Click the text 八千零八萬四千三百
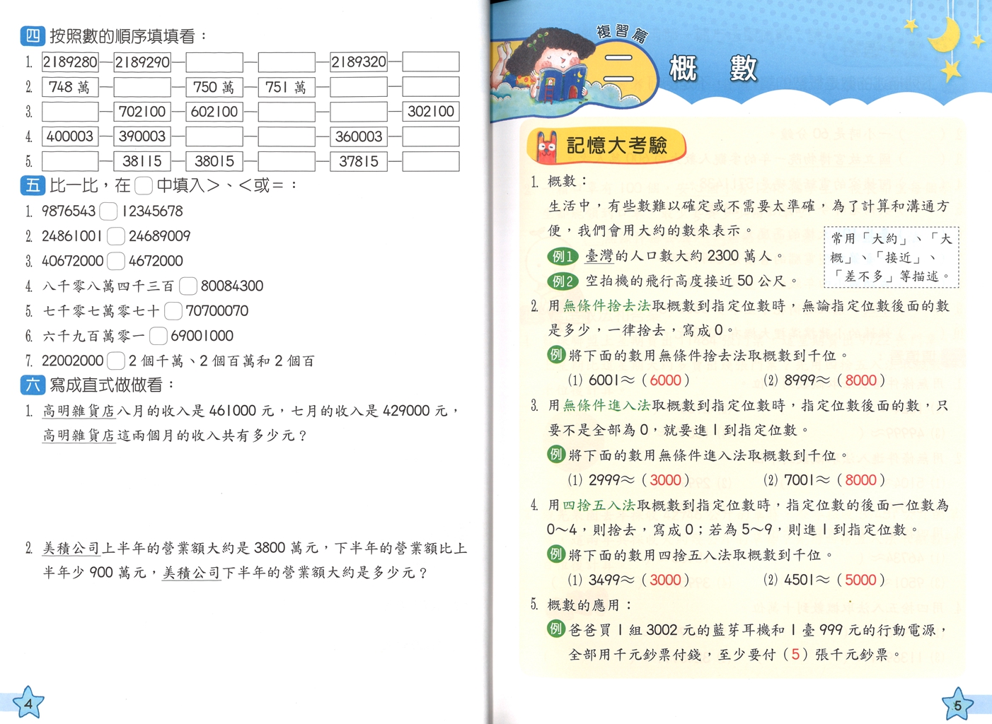 tap(108, 286)
